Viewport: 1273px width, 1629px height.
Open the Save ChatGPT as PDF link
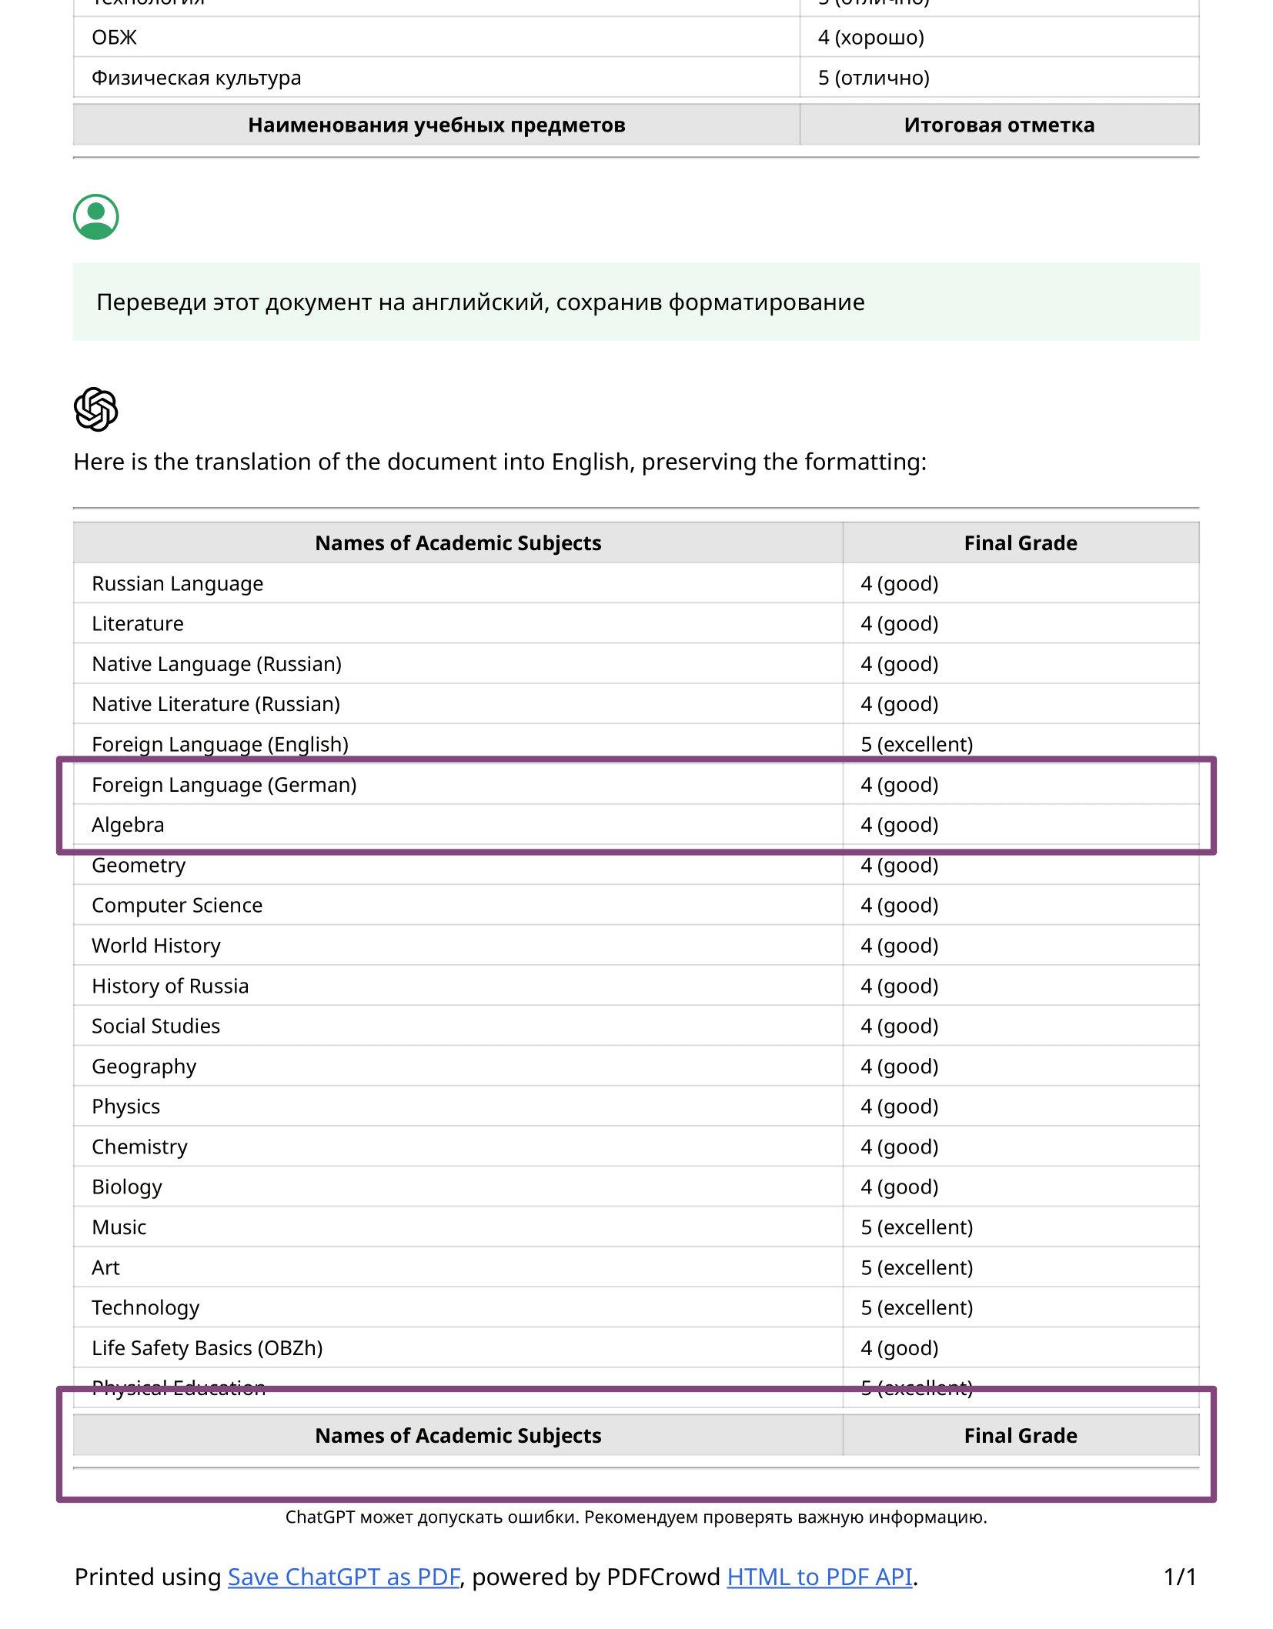[x=343, y=1577]
